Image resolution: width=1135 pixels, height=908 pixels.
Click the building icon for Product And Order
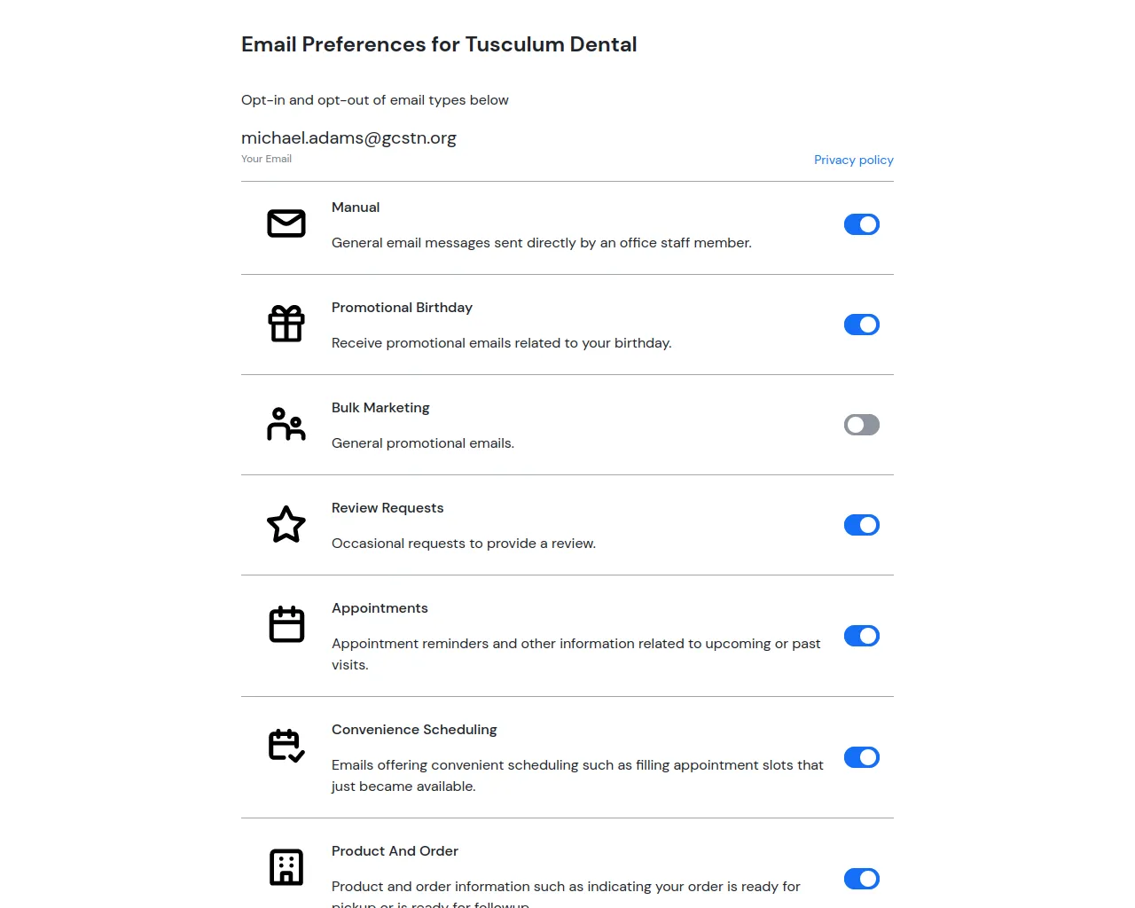pos(286,867)
